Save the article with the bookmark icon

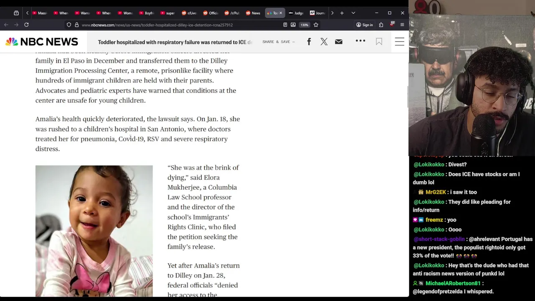[379, 41]
